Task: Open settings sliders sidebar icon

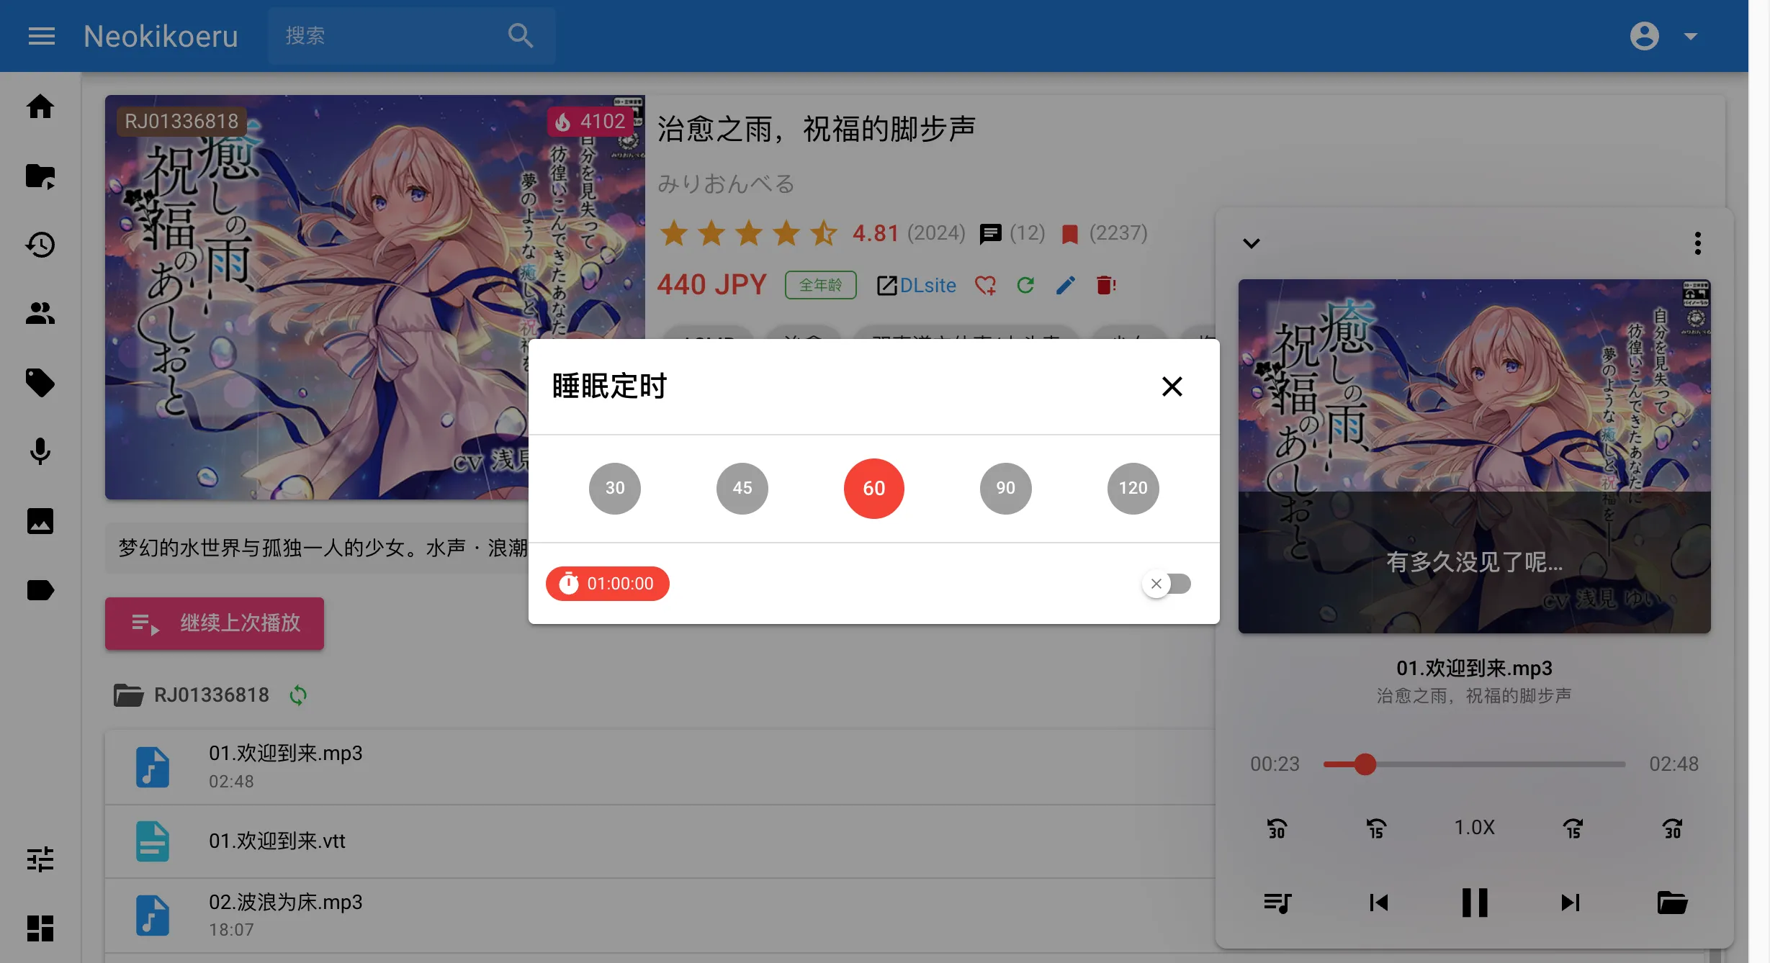Action: (40, 859)
